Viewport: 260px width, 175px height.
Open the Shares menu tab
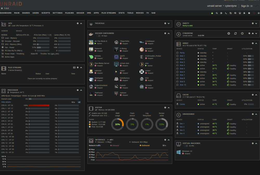26,13
